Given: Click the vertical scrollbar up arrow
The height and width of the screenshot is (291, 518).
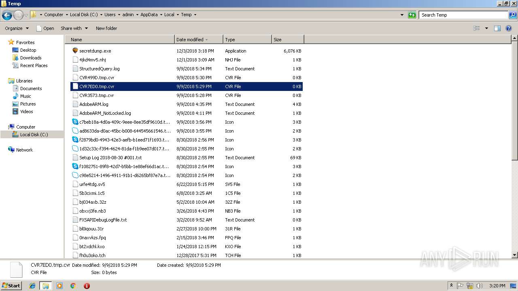Looking at the screenshot, I should (x=514, y=38).
